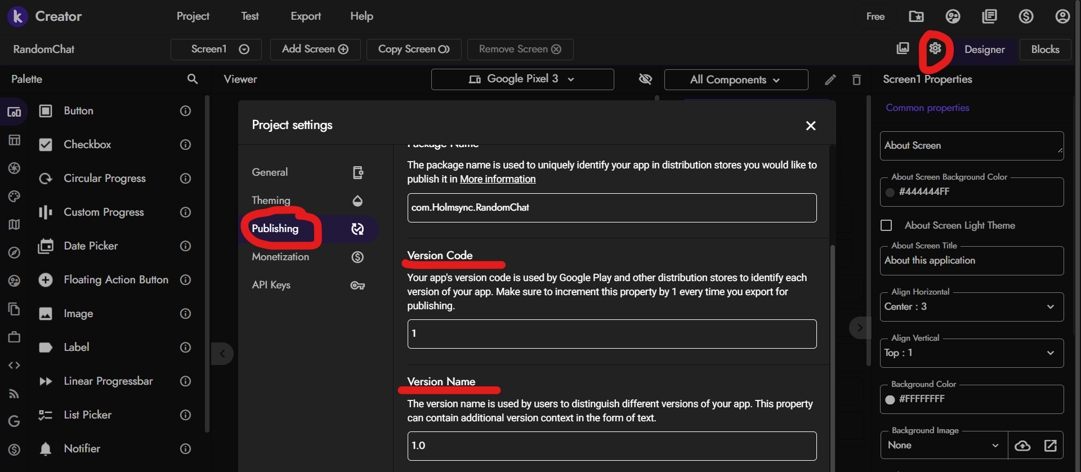Open user account profile icon
The image size is (1081, 472).
pos(1062,16)
